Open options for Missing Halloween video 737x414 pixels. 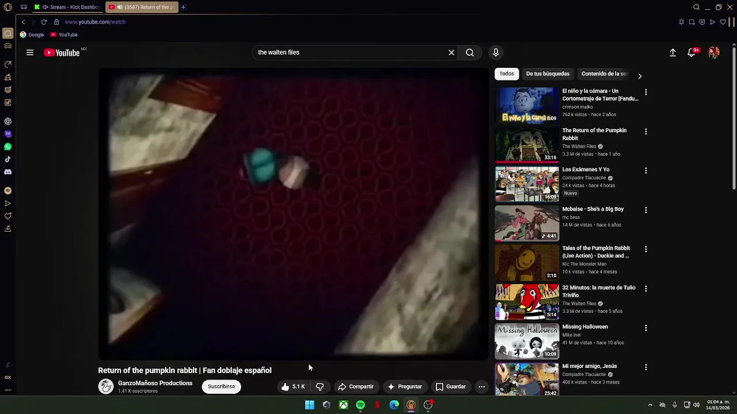coord(646,328)
